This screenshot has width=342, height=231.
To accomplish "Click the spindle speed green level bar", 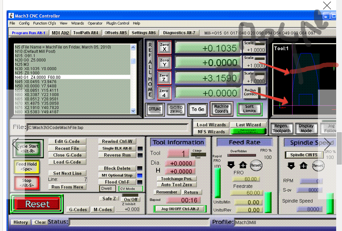I will coord(330,204).
